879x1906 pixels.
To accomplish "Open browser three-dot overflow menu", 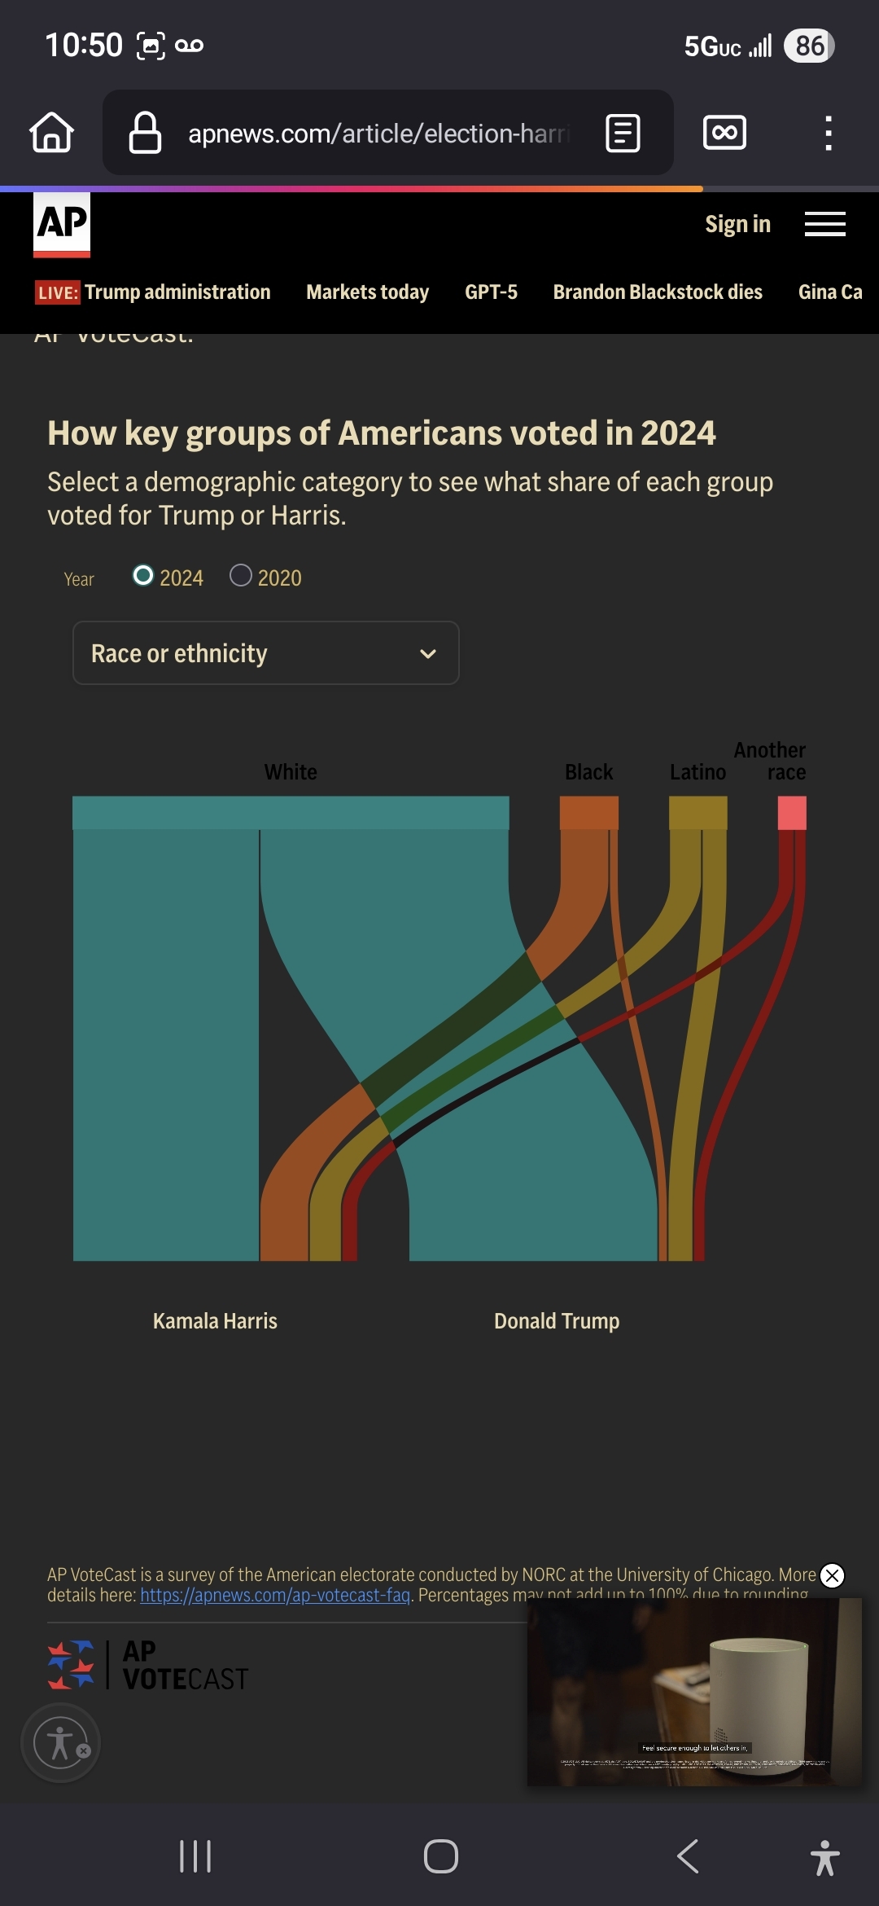I will coord(829,133).
